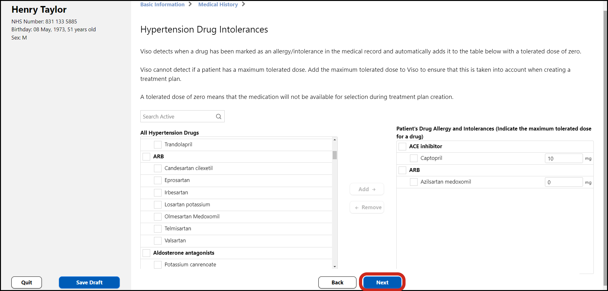Select the Captopril intolerance checkbox

coord(413,158)
